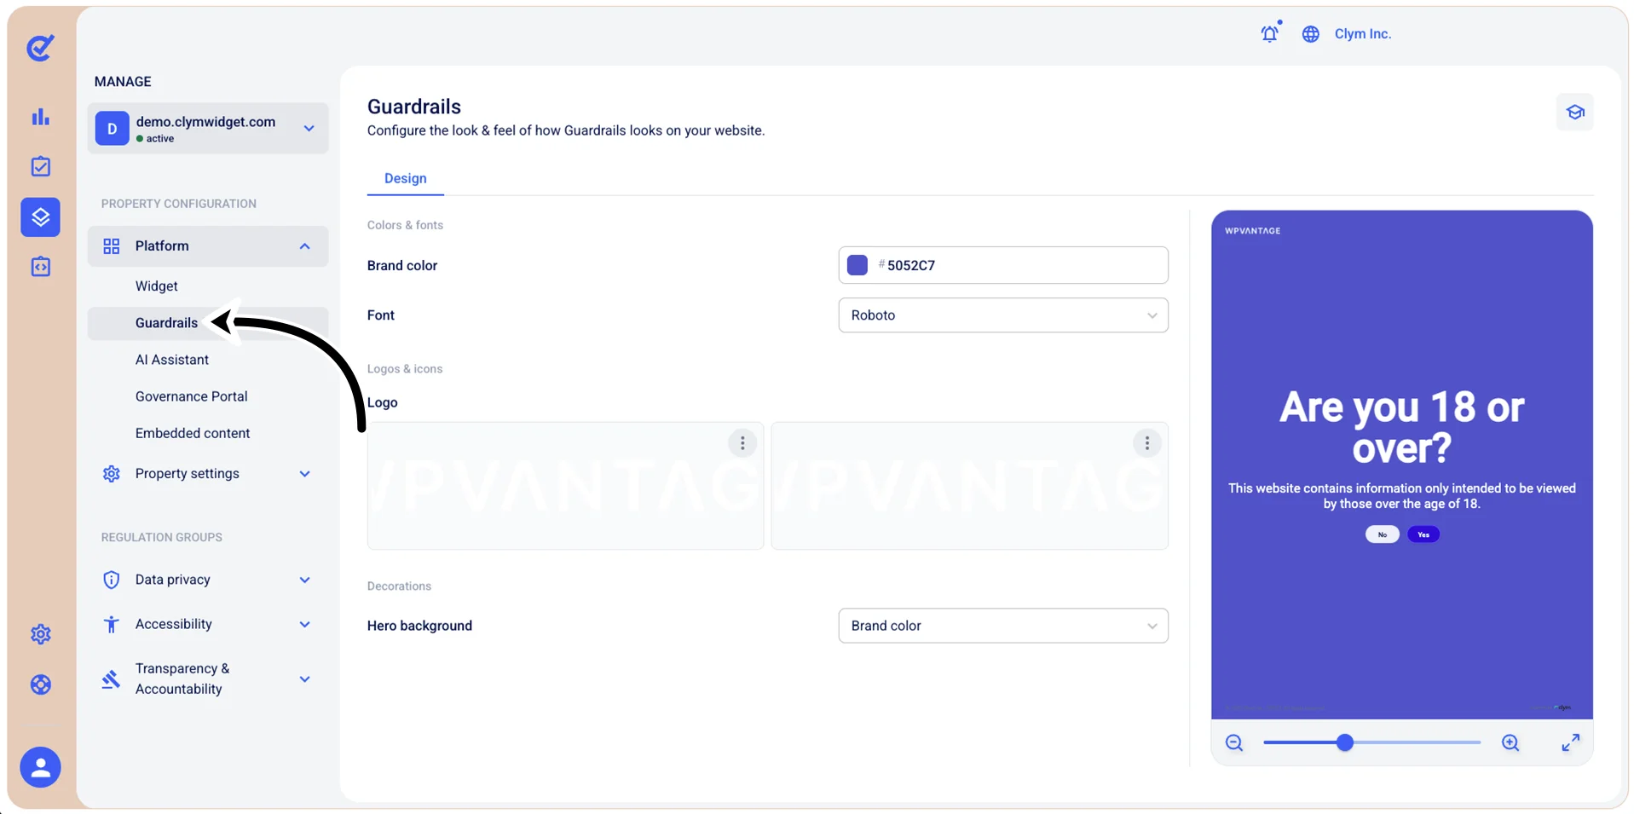Viewport: 1634px width, 814px height.
Task: Open the Hero background dropdown
Action: (x=1003, y=626)
